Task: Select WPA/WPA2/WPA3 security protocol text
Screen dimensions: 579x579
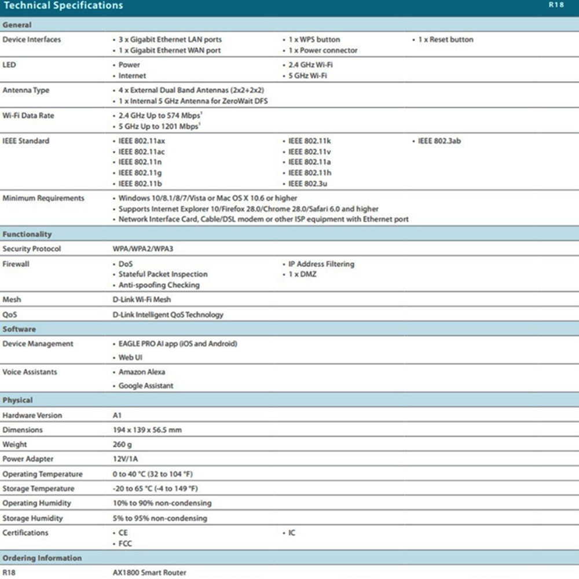Action: 143,248
